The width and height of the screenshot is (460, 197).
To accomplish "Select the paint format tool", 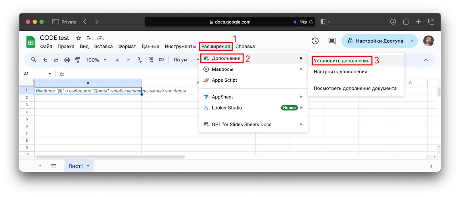I will pos(78,60).
